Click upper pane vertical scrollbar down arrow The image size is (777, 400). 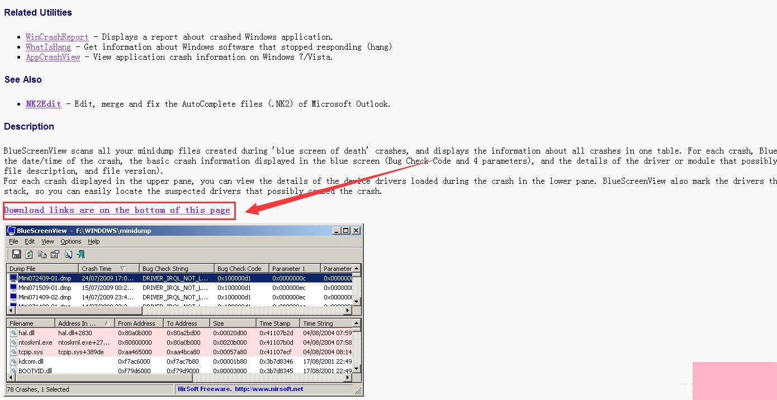(357, 302)
